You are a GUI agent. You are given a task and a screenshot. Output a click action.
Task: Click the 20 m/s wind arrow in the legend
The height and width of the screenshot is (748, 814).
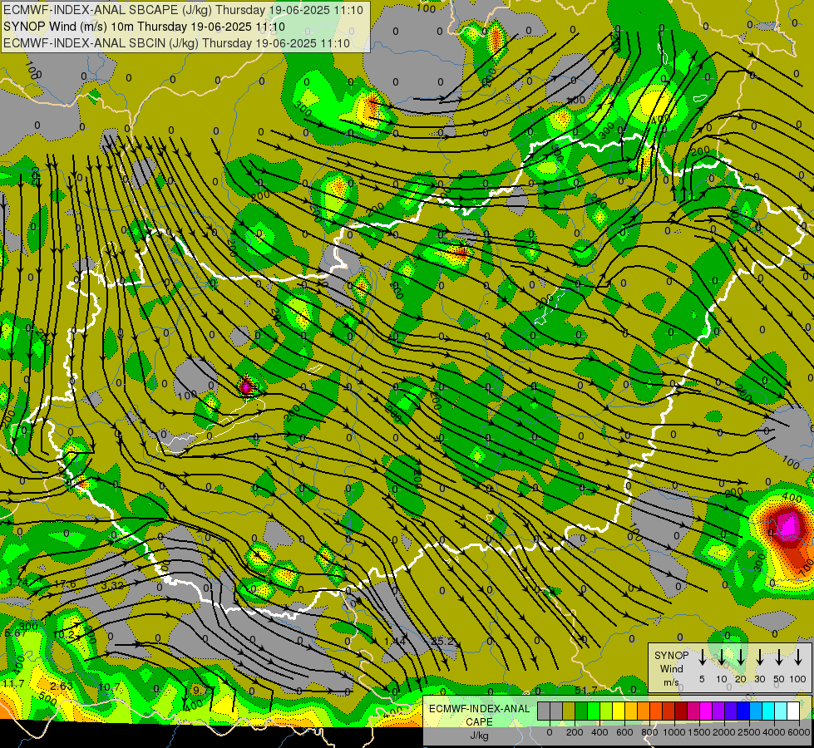[741, 657]
